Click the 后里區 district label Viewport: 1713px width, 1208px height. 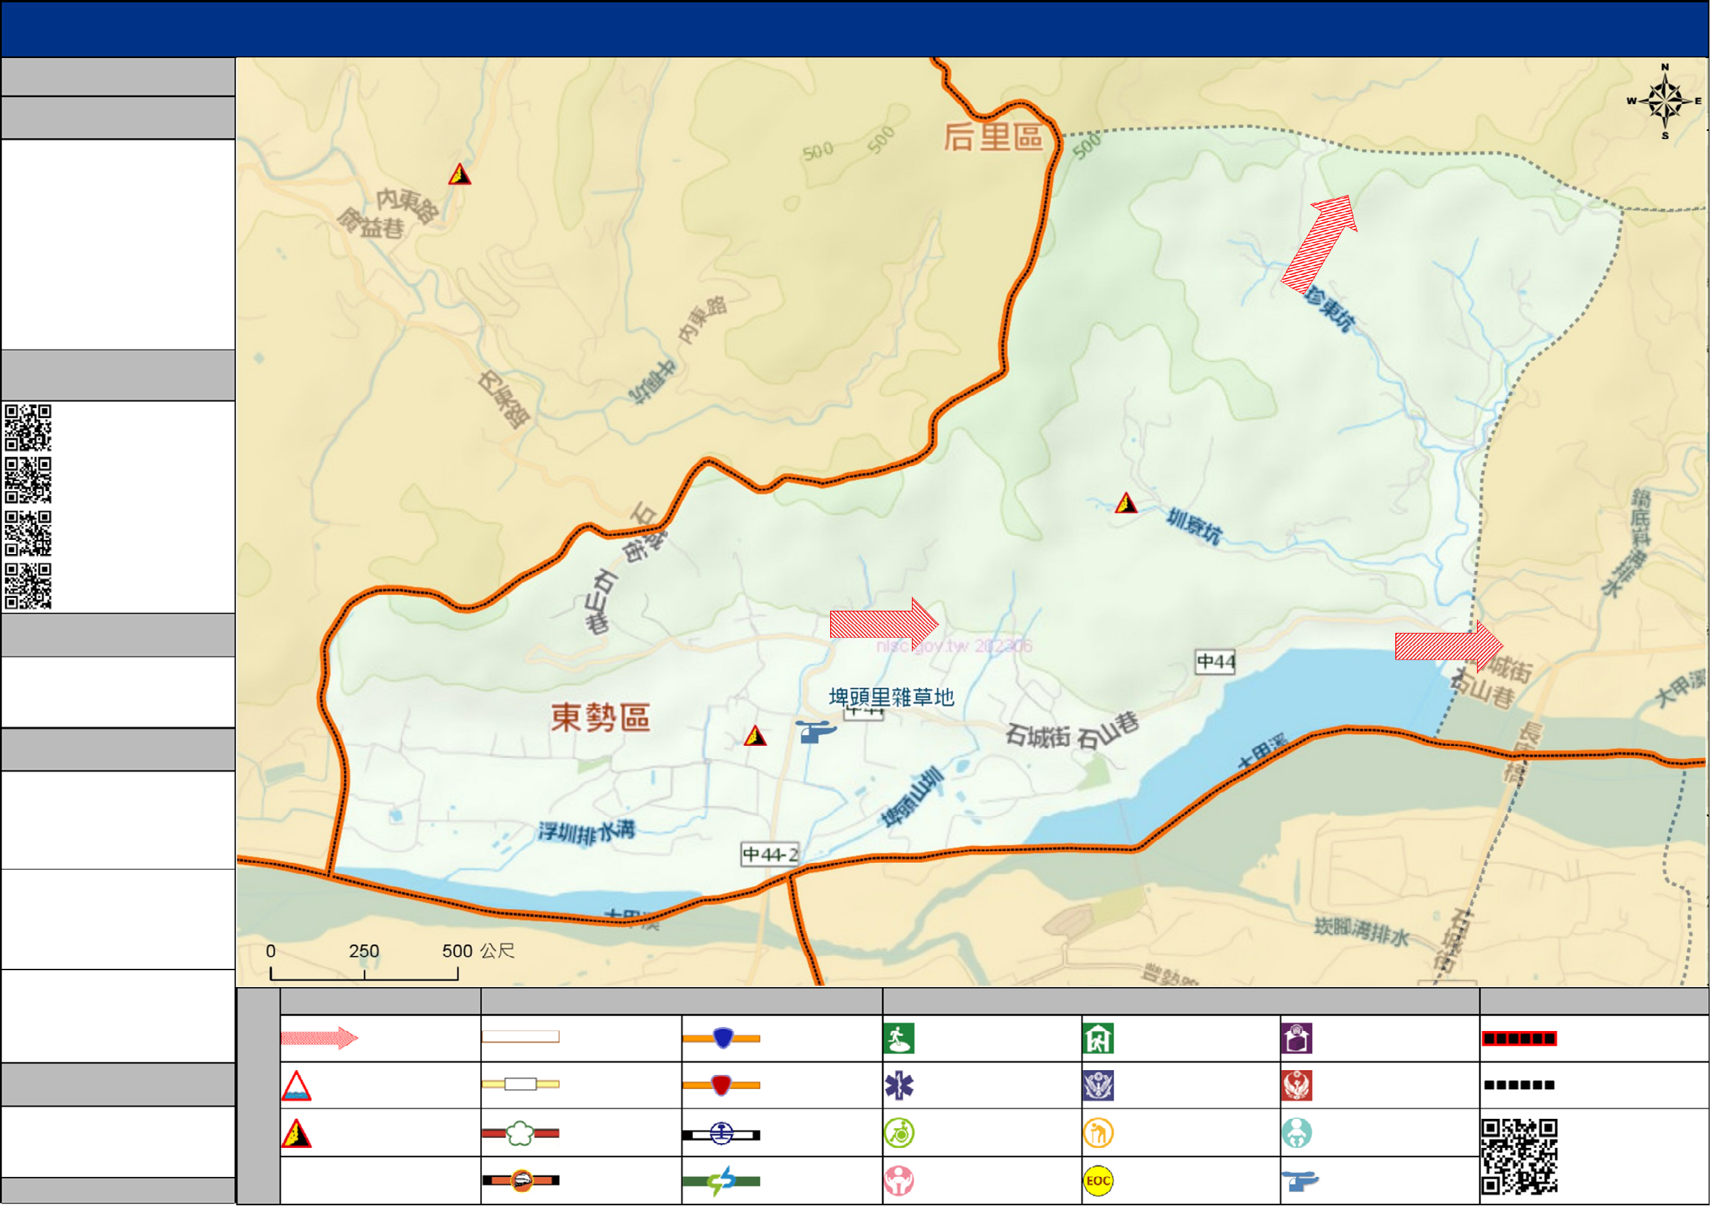click(x=994, y=137)
